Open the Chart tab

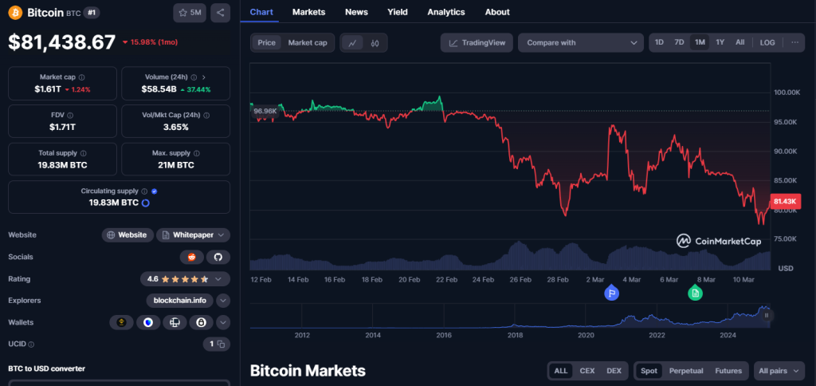[x=260, y=12]
